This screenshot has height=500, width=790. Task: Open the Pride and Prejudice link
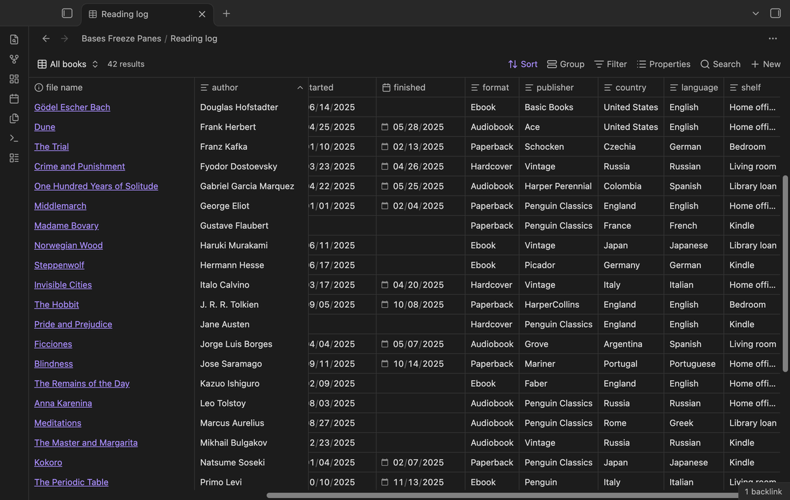click(x=73, y=324)
